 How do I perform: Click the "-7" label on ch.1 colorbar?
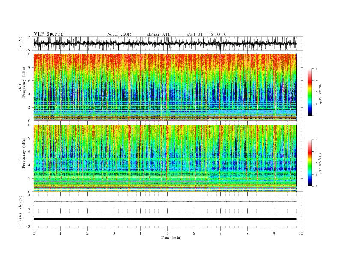pos(316,116)
